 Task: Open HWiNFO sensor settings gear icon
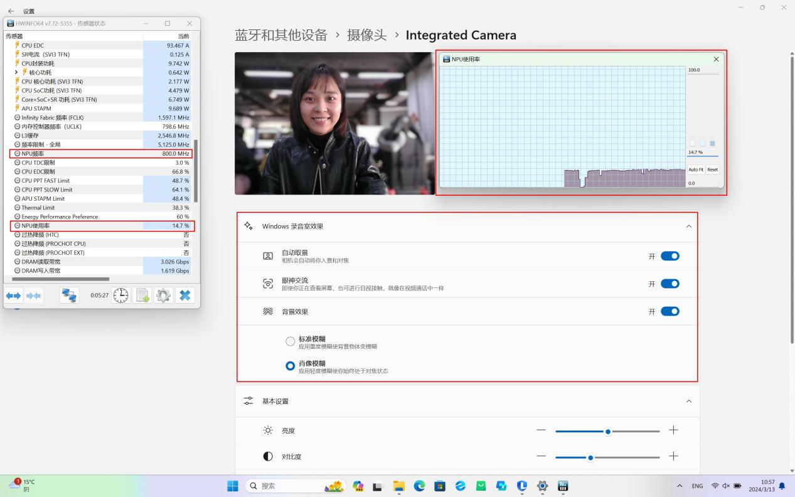coord(163,296)
